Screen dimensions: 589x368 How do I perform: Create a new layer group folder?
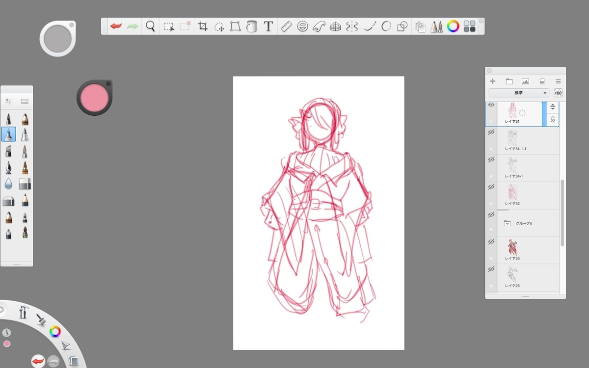pyautogui.click(x=509, y=81)
